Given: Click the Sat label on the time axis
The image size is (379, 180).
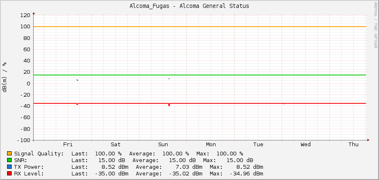Looking at the screenshot, I should pyautogui.click(x=116, y=145).
